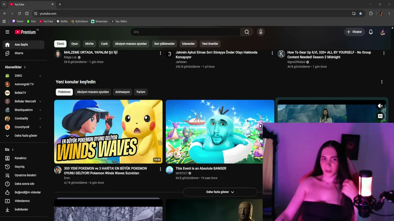This screenshot has height=221, width=394.
Task: Reload the page in Chrome
Action: pos(19,14)
